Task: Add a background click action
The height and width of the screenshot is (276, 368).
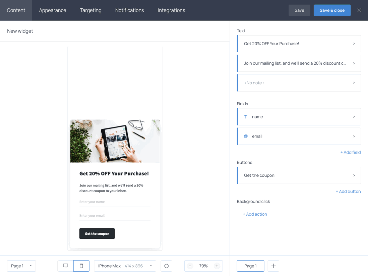Action: coord(255,214)
